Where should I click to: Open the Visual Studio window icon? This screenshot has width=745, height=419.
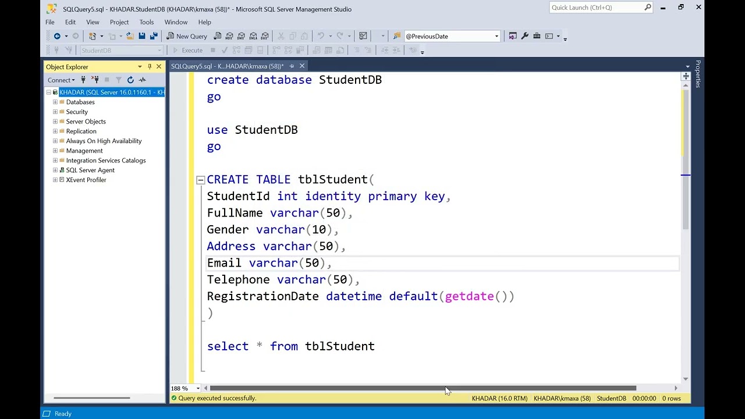tap(513, 36)
